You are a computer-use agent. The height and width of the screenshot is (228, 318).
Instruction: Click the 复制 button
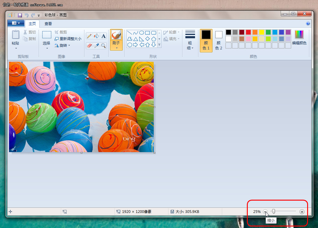(x=30, y=39)
